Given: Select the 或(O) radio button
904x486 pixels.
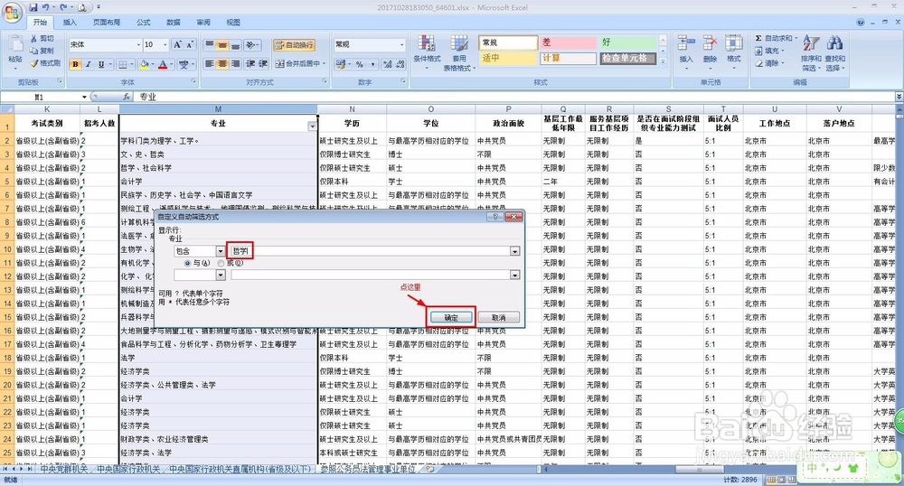Looking at the screenshot, I should point(221,263).
